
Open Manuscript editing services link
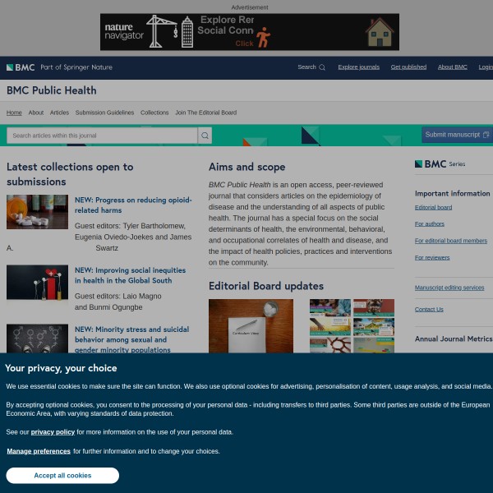(x=449, y=288)
